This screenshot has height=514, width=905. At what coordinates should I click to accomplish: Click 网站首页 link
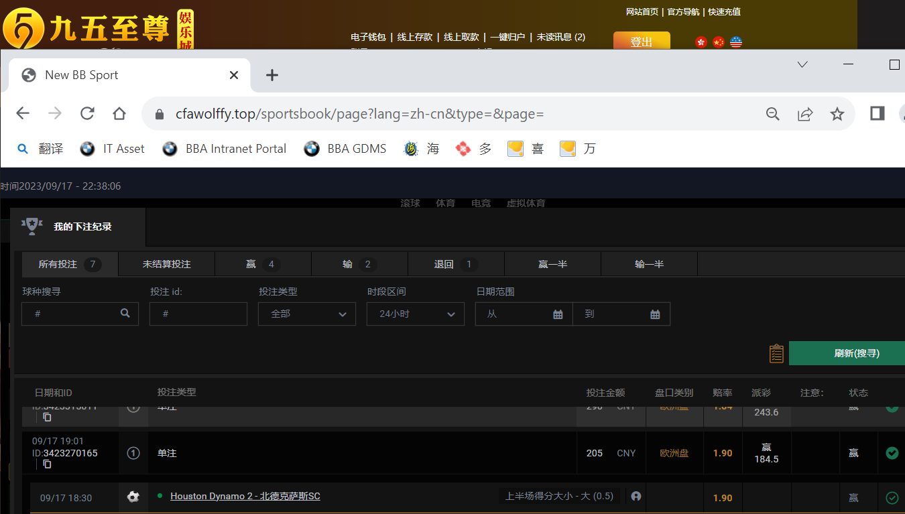click(642, 11)
